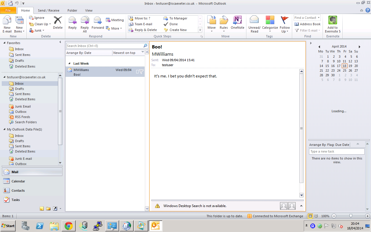Collapse the Last Week group
Image resolution: width=371 pixels, height=232 pixels.
[70, 64]
